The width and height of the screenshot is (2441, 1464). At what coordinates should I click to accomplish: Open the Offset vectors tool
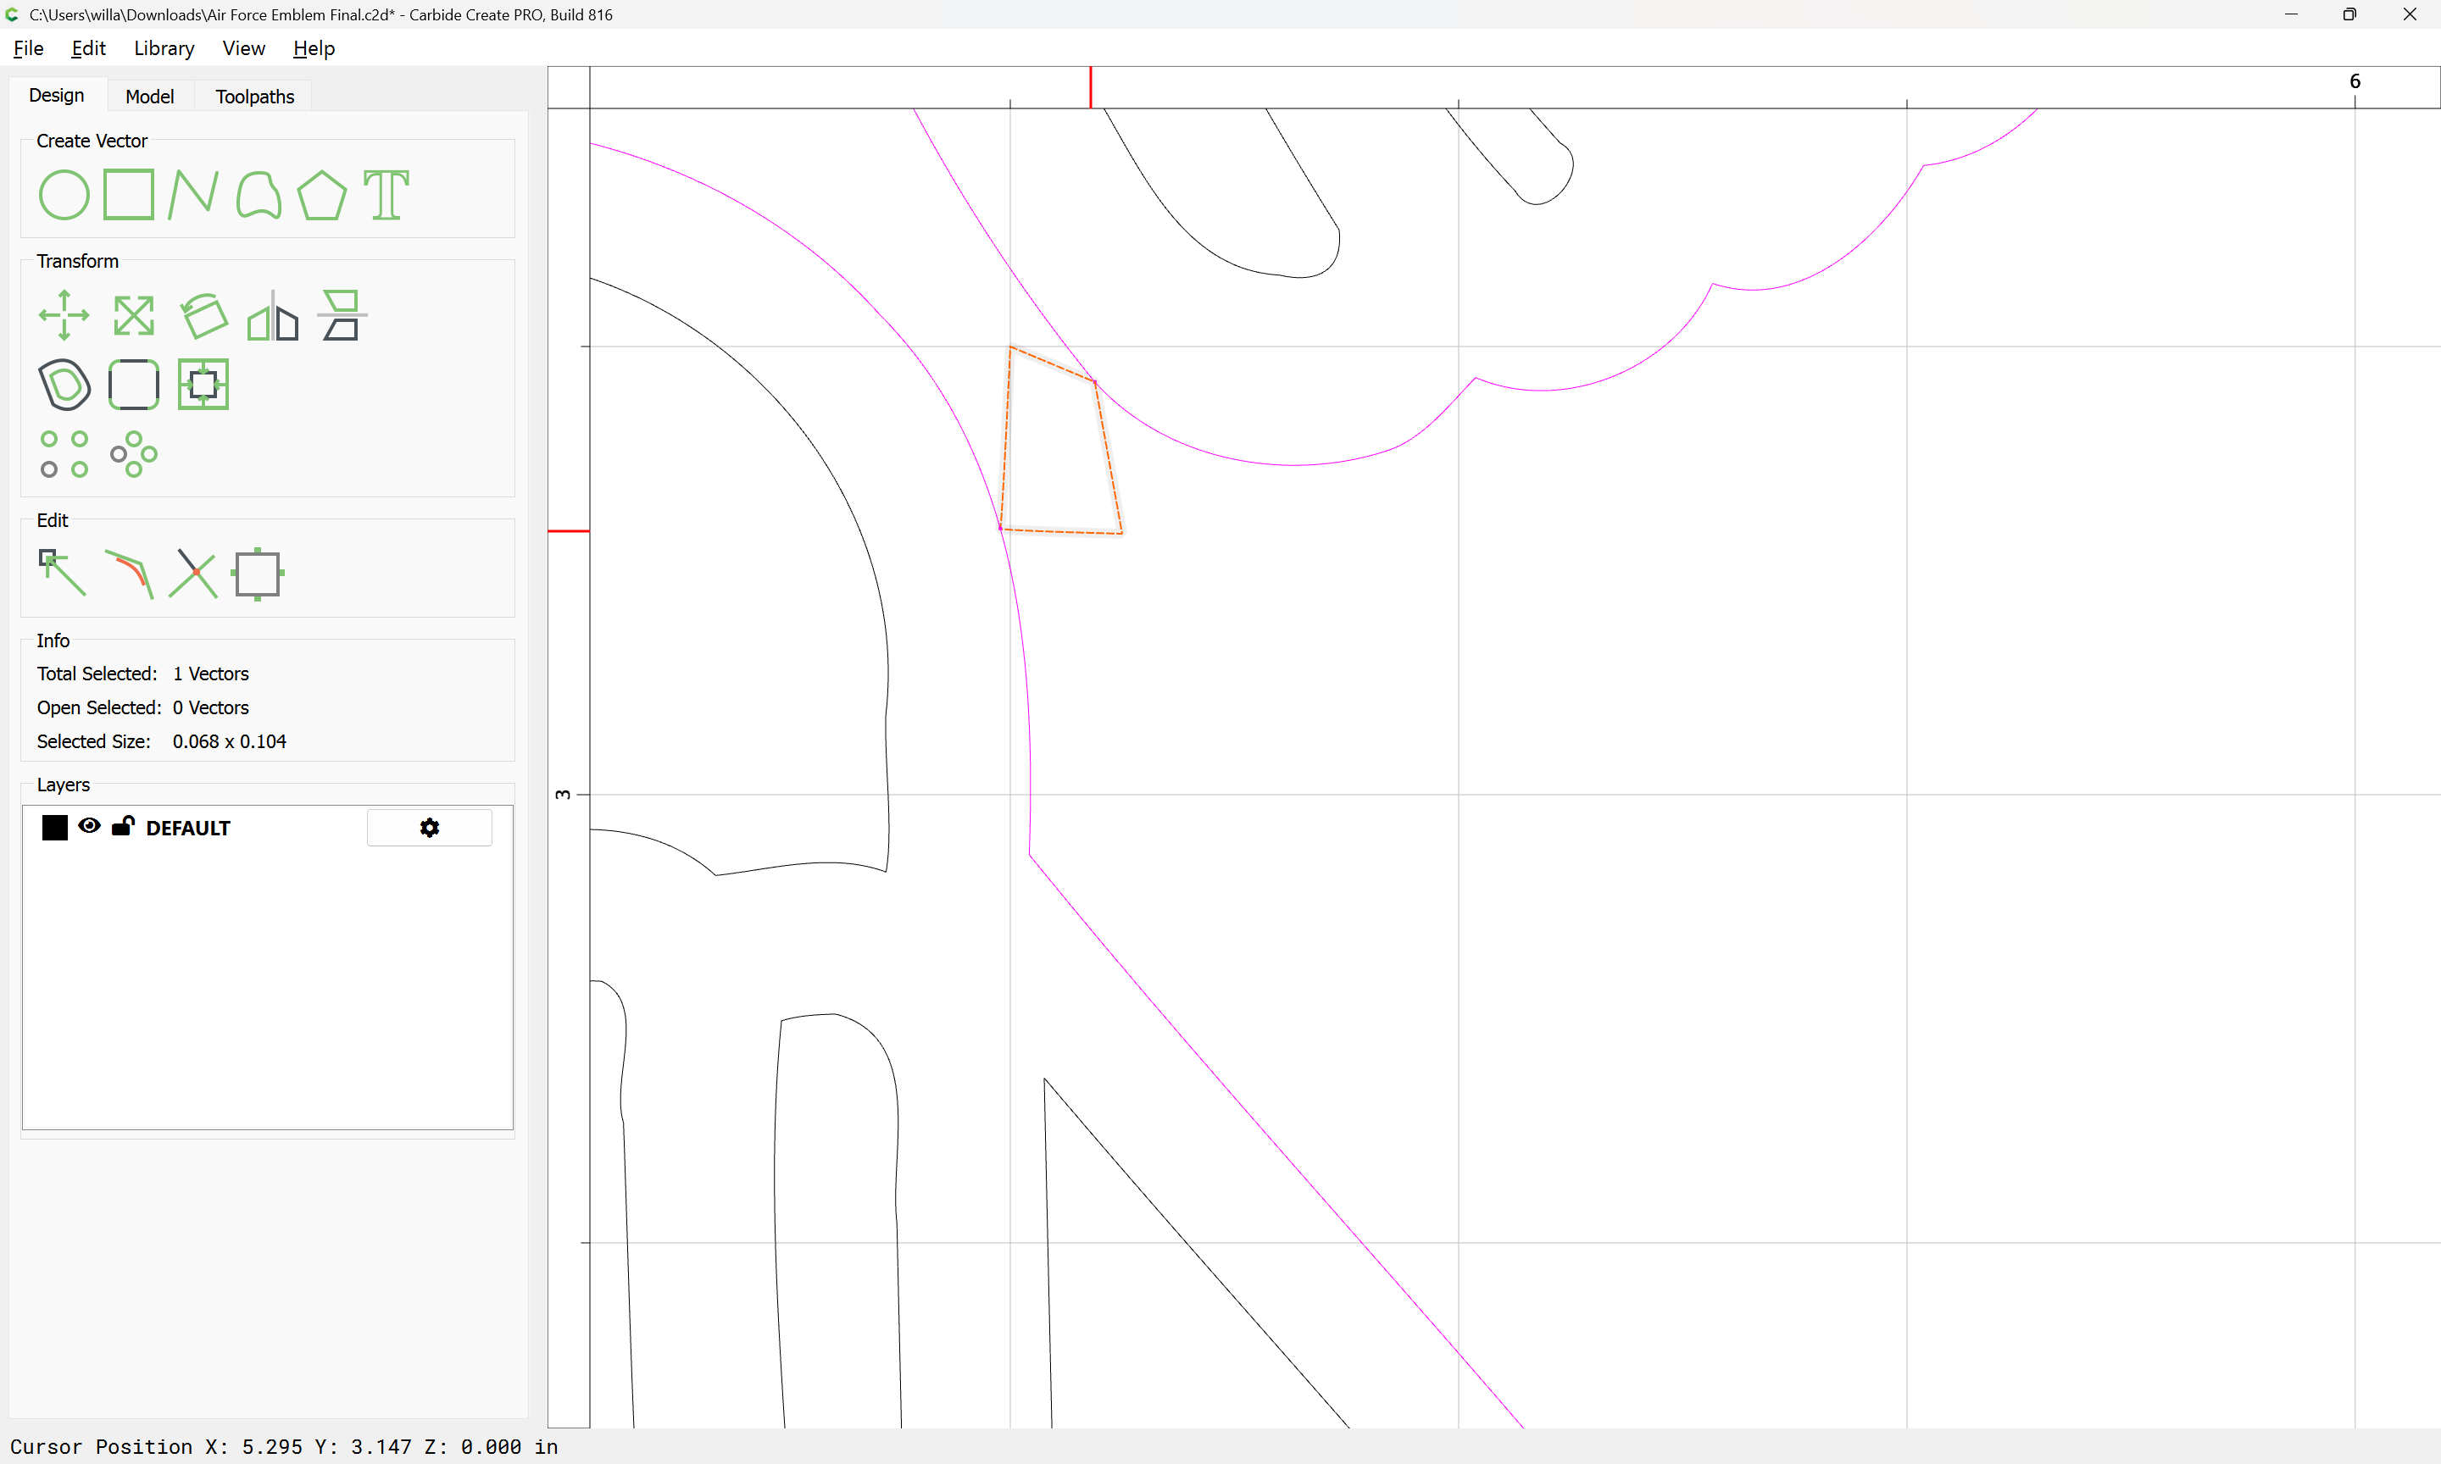pos(64,385)
